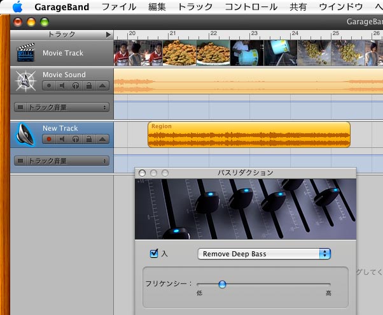Open the ウインドウ menu

point(341,7)
